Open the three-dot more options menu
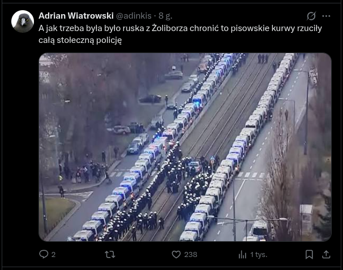The height and width of the screenshot is (270, 343). (326, 16)
